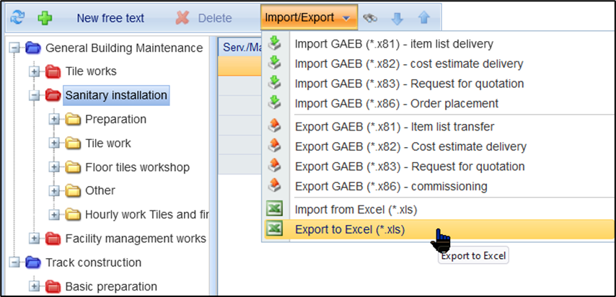Open the Import/Export dropdown menu

[x=308, y=17]
